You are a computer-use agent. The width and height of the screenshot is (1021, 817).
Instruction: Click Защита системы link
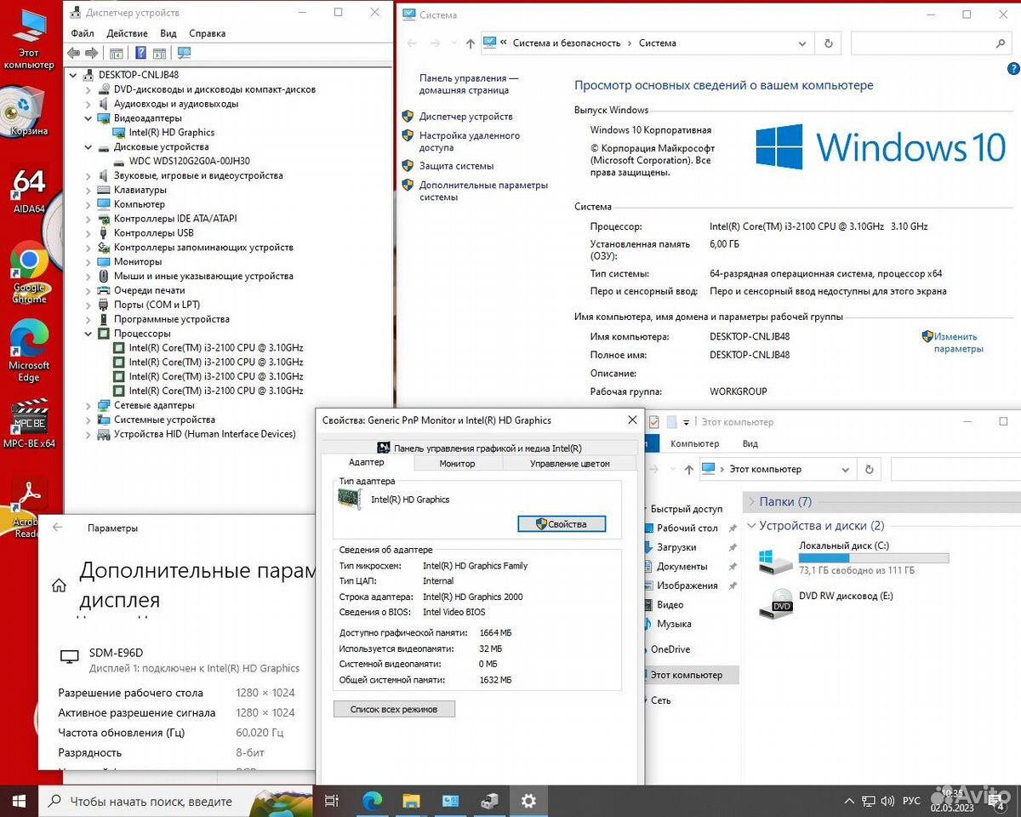point(456,166)
